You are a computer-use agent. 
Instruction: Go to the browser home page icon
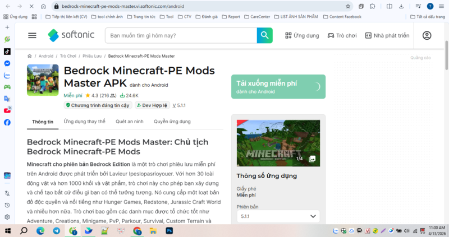pos(43,6)
